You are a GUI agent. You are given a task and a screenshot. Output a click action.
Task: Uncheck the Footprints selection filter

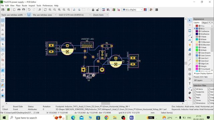195,92
